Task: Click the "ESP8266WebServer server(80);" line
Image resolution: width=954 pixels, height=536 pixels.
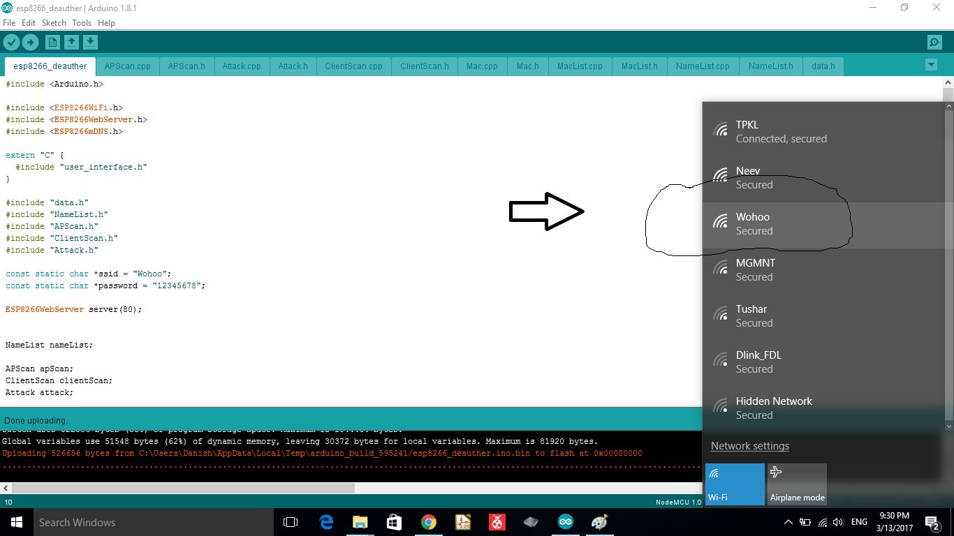Action: coord(73,309)
